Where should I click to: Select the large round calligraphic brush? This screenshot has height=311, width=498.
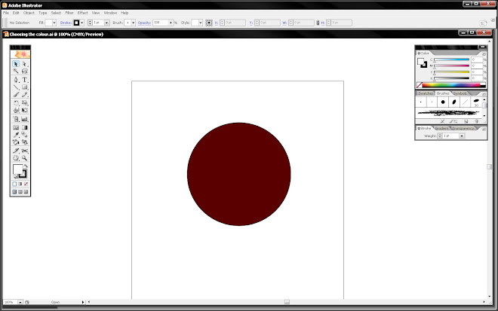pyautogui.click(x=443, y=102)
